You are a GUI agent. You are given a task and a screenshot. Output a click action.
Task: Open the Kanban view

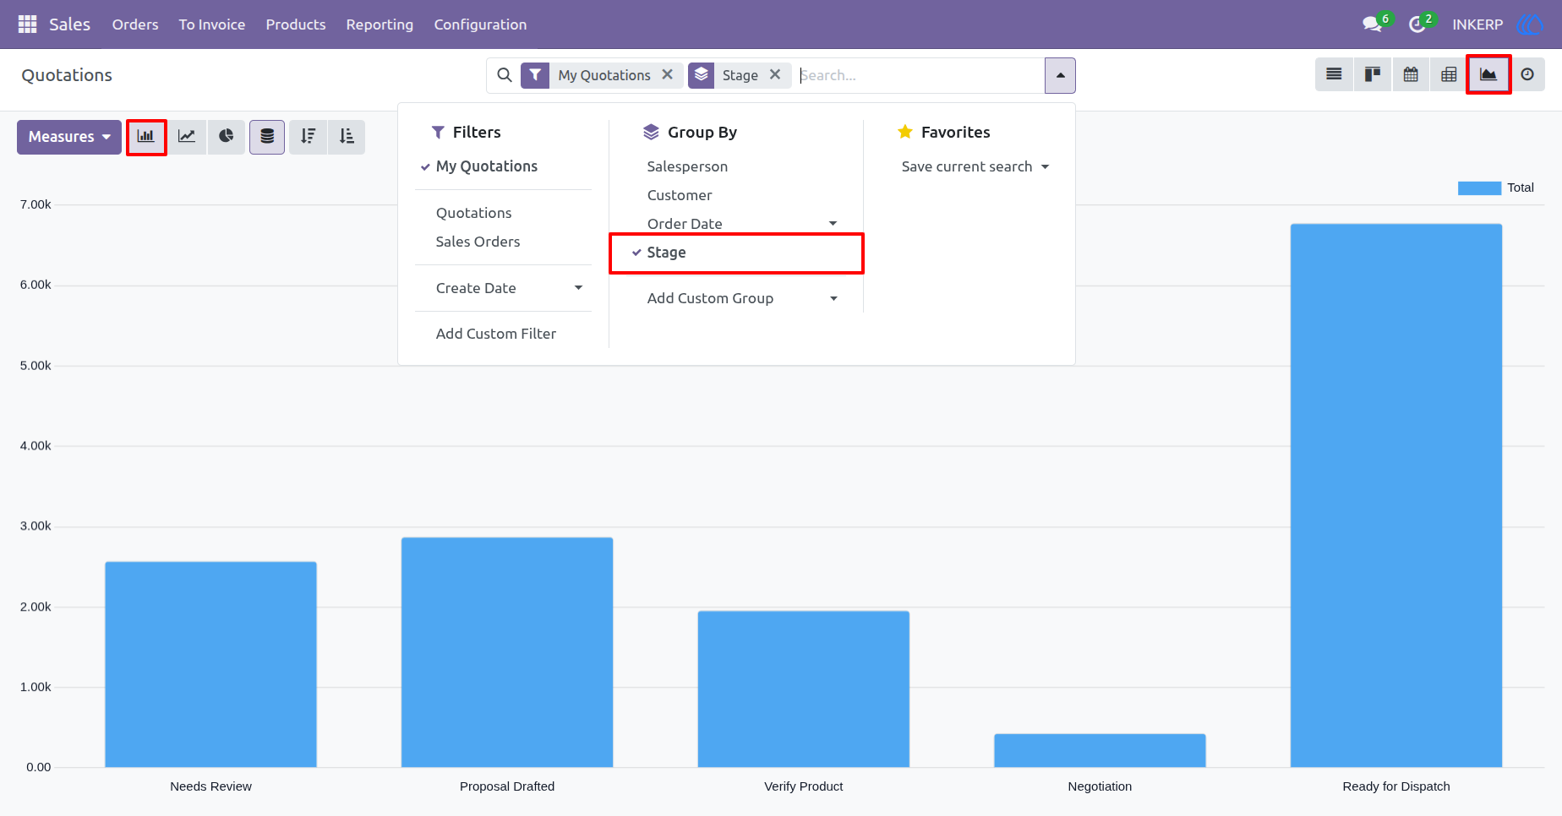[x=1373, y=75]
